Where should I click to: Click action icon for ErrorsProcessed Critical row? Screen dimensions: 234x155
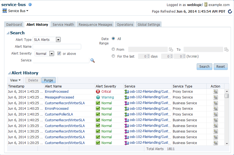215,92
